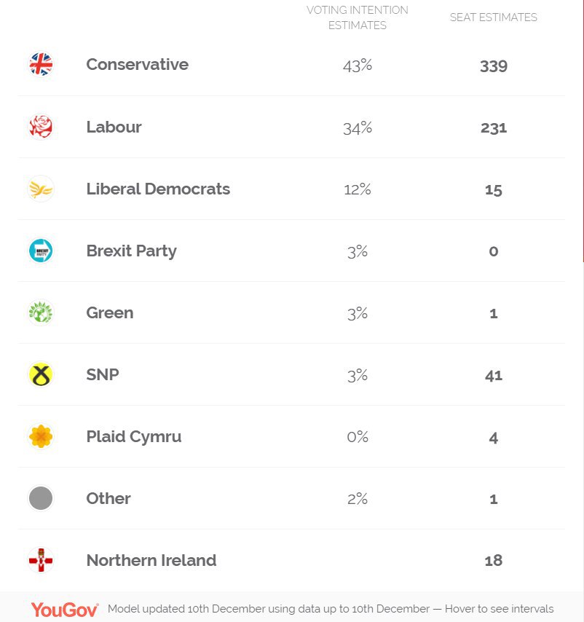584x622 pixels.
Task: Click Labour seat estimate 231
Action: tap(494, 128)
